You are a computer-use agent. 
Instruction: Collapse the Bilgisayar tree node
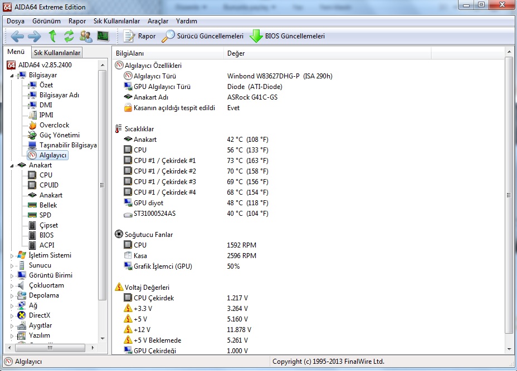tap(12, 76)
